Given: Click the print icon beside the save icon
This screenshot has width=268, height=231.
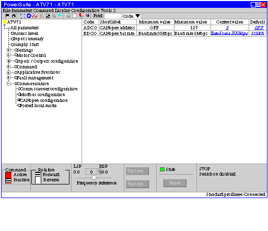Looking at the screenshot, I should pos(14,16).
